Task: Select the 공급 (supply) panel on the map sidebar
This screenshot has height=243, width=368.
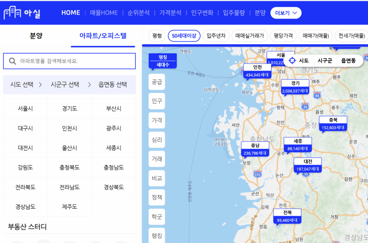Action: (x=157, y=82)
